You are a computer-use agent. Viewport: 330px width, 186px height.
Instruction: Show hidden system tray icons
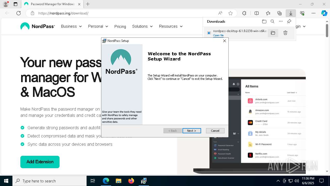point(278,181)
